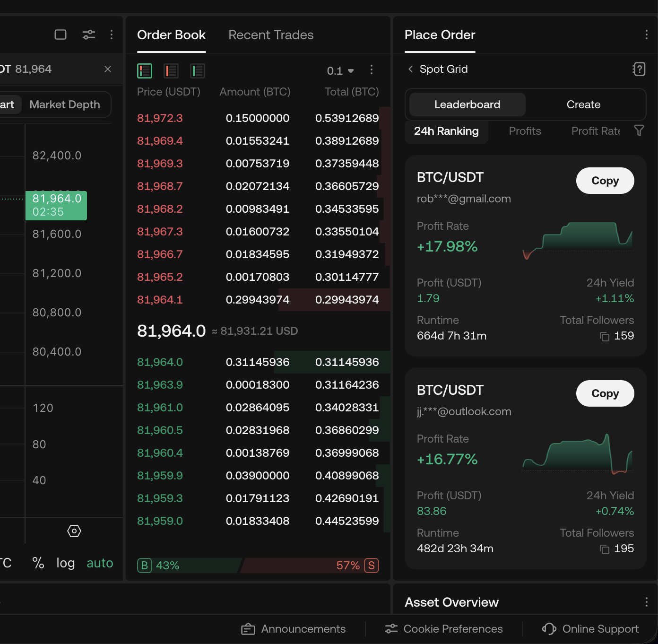Open the Online Support link

pos(601,629)
